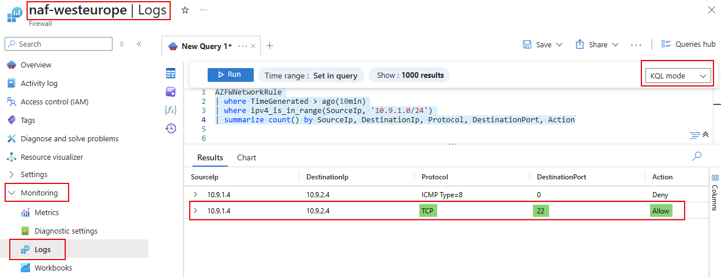Open the KQL mode dropdown
Viewport: 725px width, 278px height.
[x=678, y=76]
